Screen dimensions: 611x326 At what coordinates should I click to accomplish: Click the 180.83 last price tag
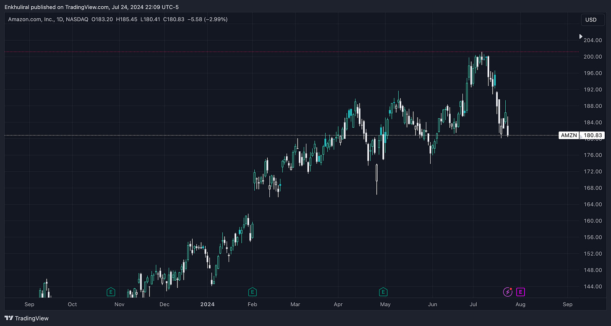(593, 135)
